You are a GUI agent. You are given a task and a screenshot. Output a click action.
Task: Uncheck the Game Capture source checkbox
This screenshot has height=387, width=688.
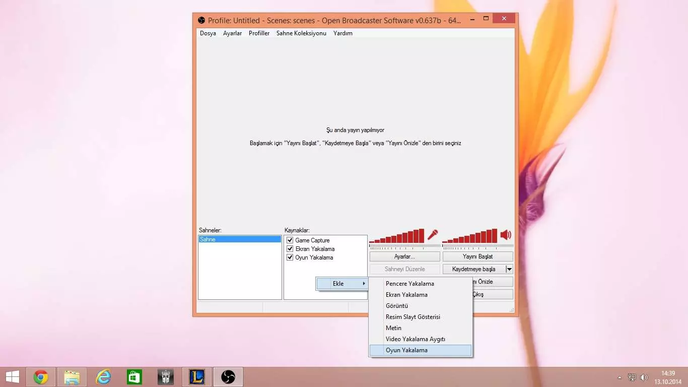click(x=290, y=240)
